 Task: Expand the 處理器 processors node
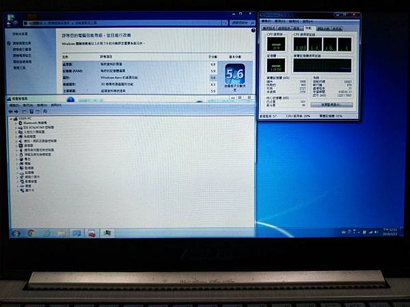[x=16, y=145]
